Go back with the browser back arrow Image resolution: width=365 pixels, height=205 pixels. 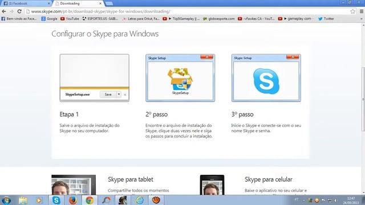point(4,11)
